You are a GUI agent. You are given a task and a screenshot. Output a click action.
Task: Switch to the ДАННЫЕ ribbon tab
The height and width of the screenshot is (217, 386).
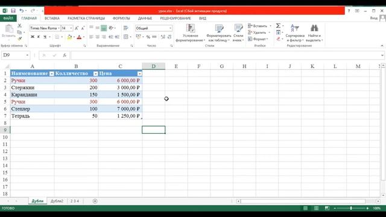coord(145,18)
